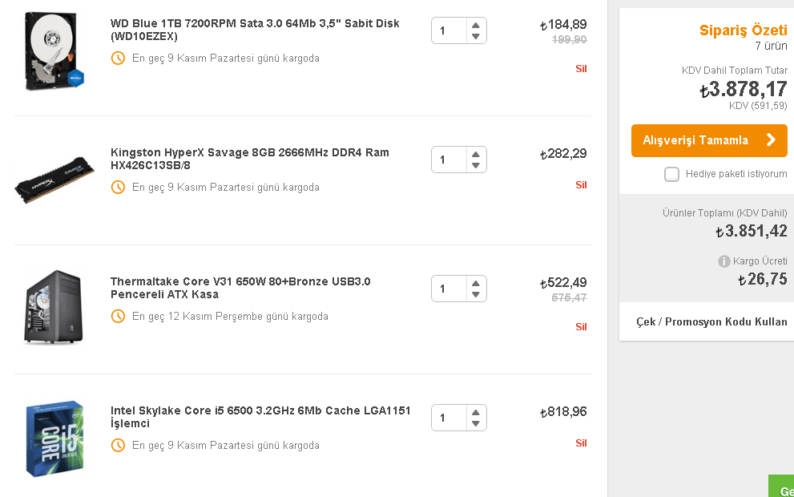Viewport: 794px width, 497px height.
Task: Increase quantity of Thermaltake Core V31 case
Action: click(x=476, y=283)
